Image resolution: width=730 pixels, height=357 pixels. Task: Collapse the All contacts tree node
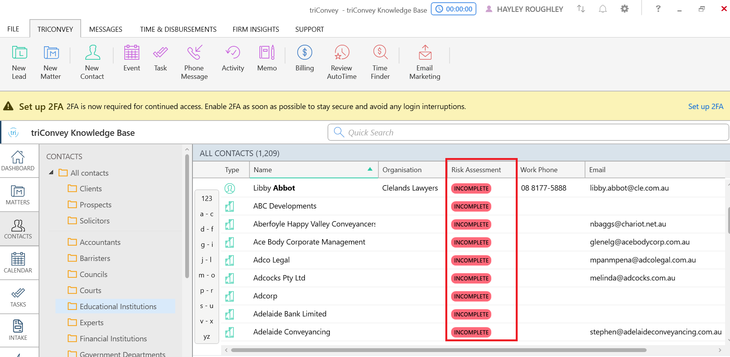click(x=51, y=173)
